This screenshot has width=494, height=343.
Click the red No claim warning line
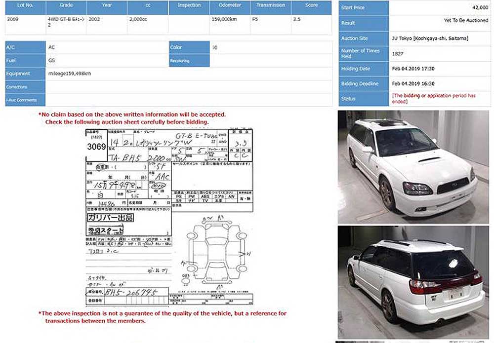132,114
